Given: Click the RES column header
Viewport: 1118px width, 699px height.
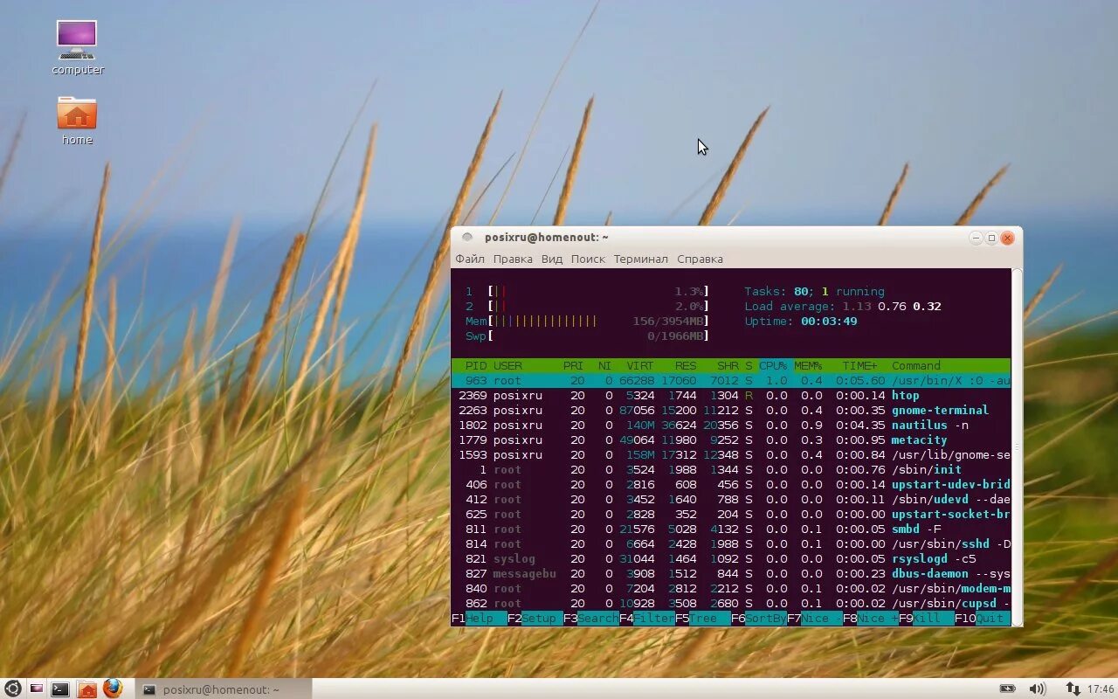Looking at the screenshot, I should coord(686,366).
